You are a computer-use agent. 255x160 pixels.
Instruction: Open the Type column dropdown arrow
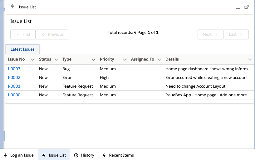point(93,59)
